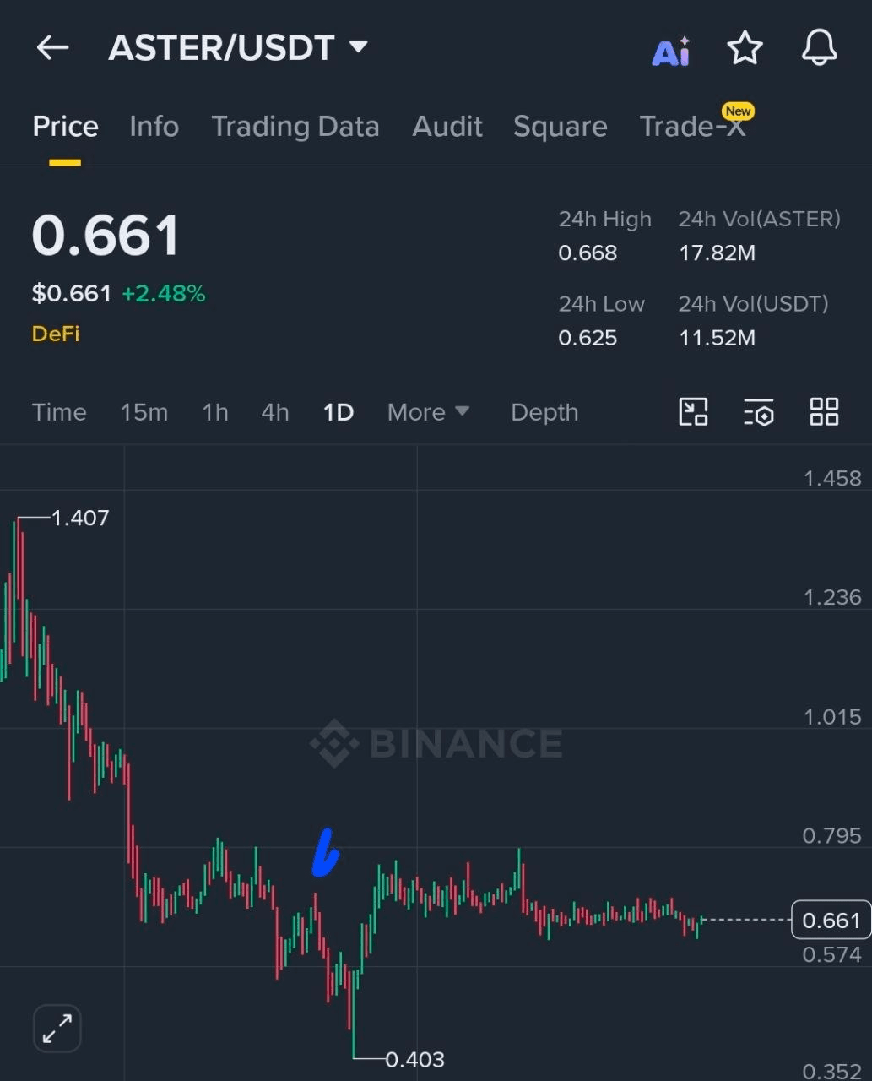This screenshot has height=1081, width=872.
Task: Expand chart to fullscreen
Action: (57, 1028)
